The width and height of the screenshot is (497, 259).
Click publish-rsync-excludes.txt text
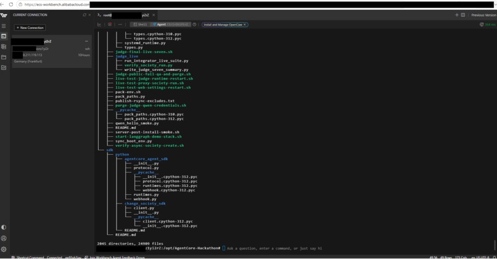[145, 101]
